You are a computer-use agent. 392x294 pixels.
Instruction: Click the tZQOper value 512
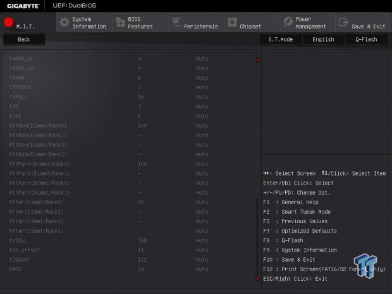click(x=142, y=260)
